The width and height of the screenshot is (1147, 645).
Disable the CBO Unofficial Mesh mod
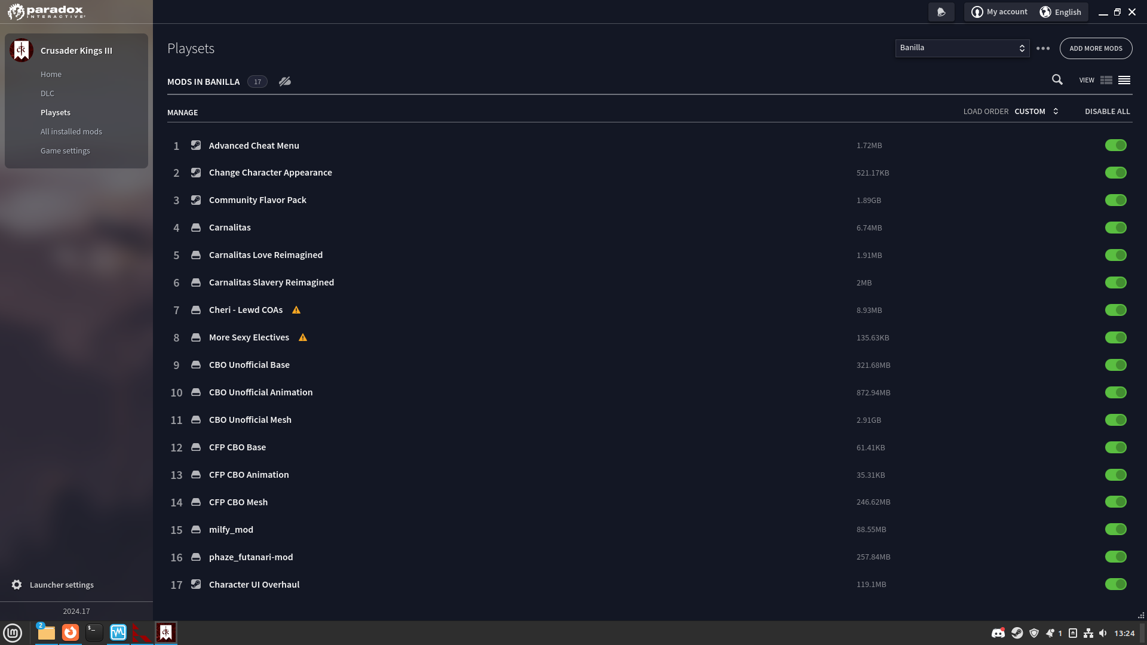1115,420
